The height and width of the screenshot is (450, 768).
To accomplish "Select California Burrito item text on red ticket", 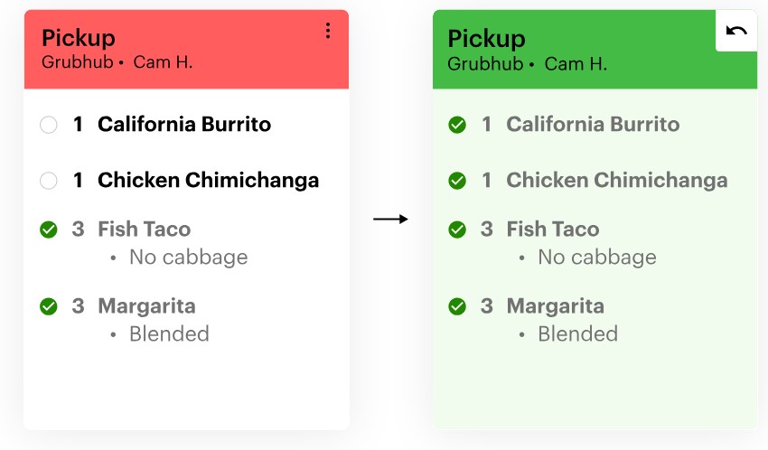I will pos(184,125).
